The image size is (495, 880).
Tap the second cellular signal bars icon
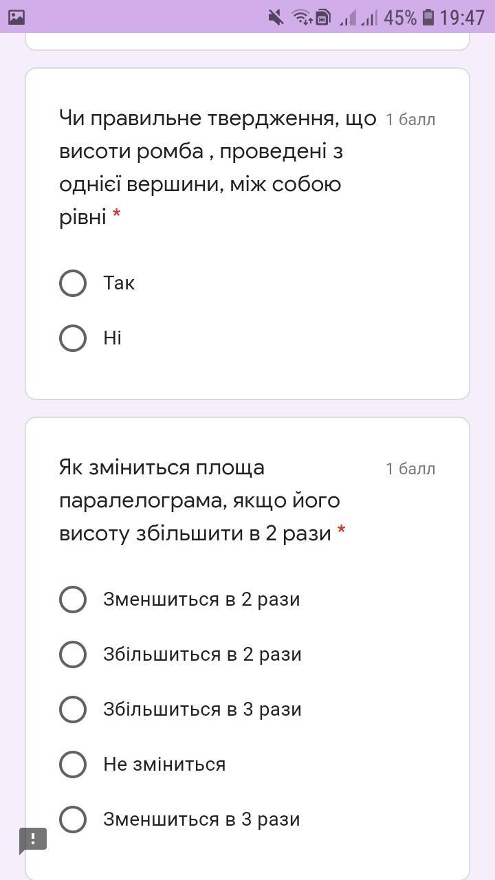(x=369, y=17)
